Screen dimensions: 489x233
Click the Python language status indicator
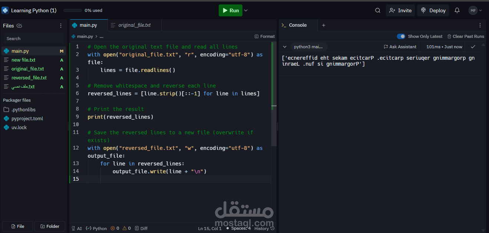tap(96, 229)
